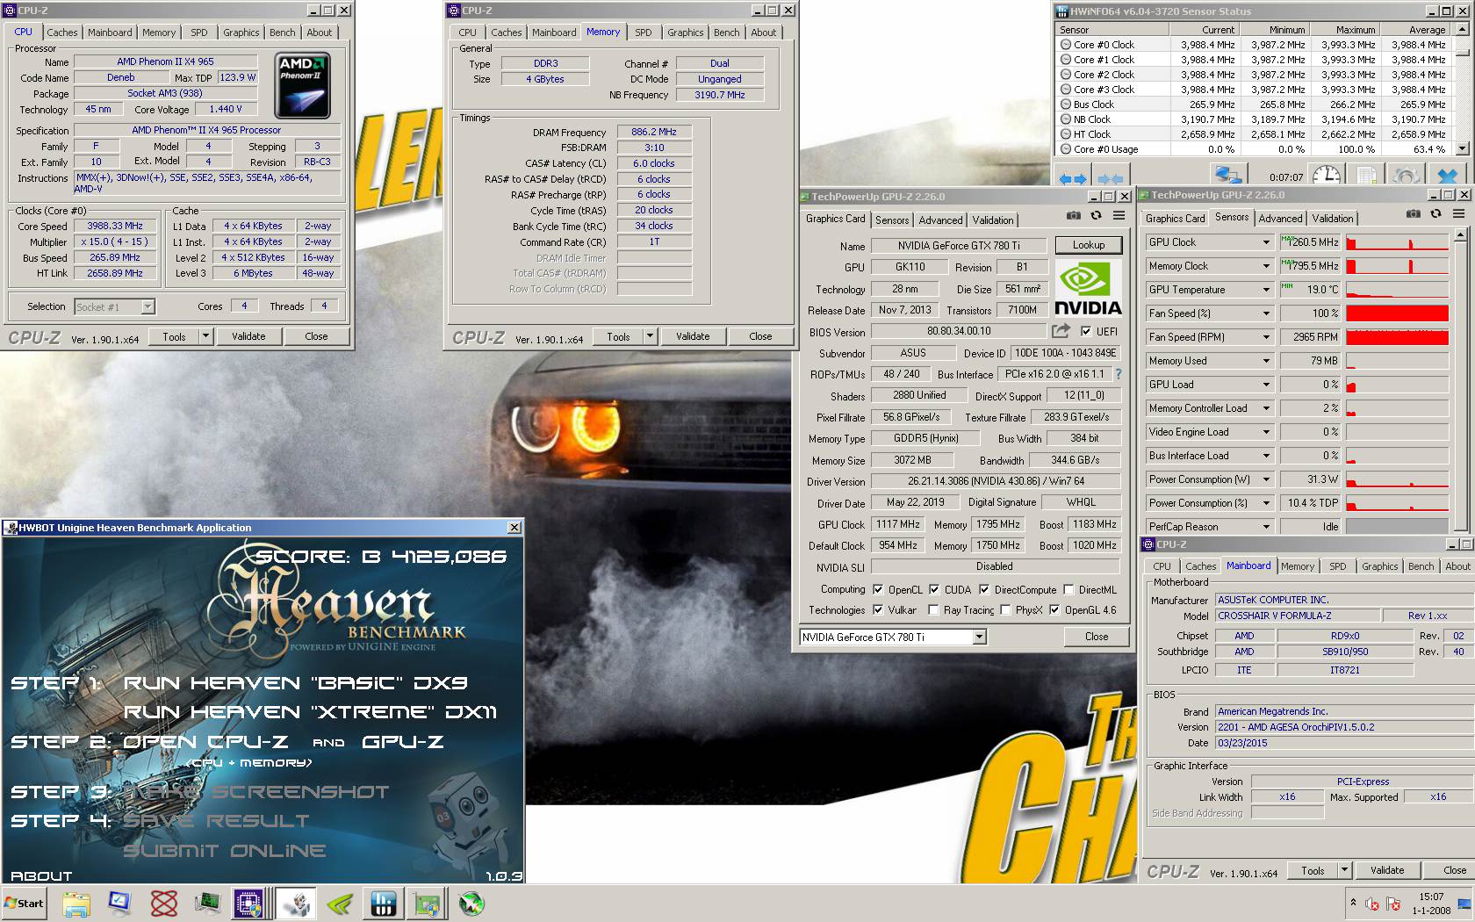
Task: Click the GPU-Z Sensors scrollbar up arrow
Action: [1460, 235]
